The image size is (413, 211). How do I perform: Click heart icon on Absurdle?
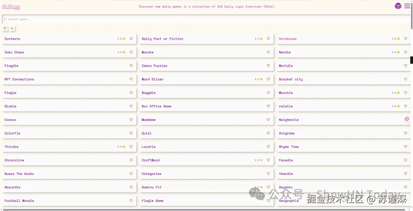pos(131,187)
